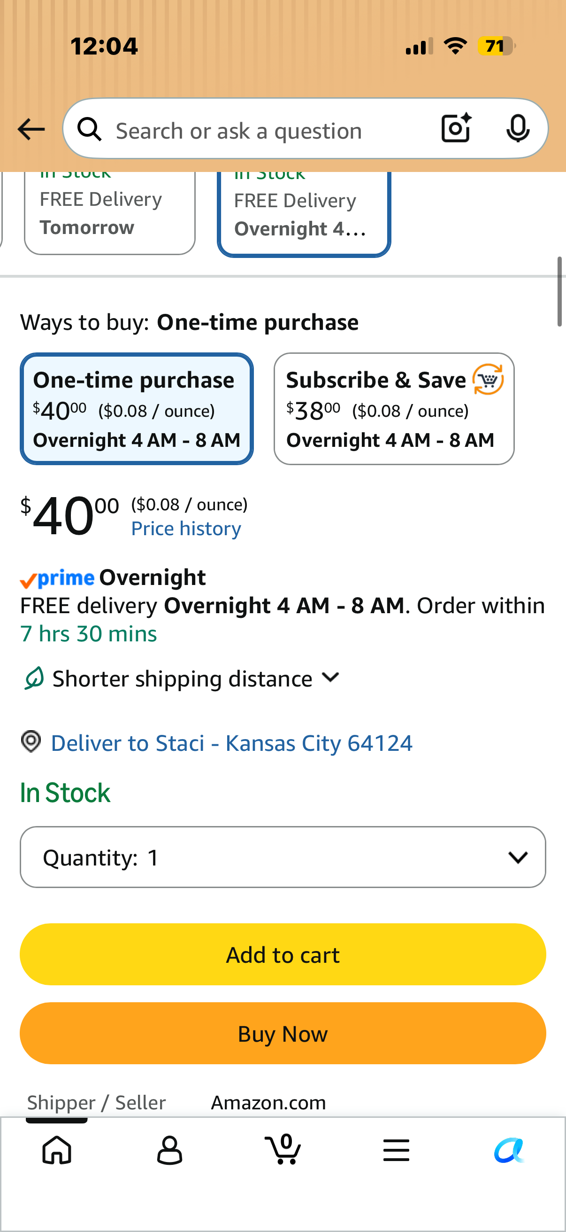The image size is (566, 1232).
Task: Open the shopping cart icon
Action: [x=283, y=1149]
